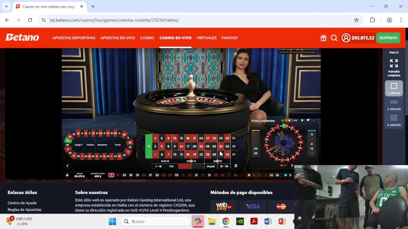Click the rebet icon beside 19-36
Image resolution: width=408 pixels, height=229 pixels.
[x=236, y=166]
